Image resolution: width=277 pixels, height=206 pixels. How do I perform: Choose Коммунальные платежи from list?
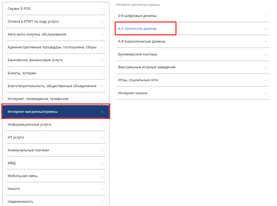pos(56,150)
